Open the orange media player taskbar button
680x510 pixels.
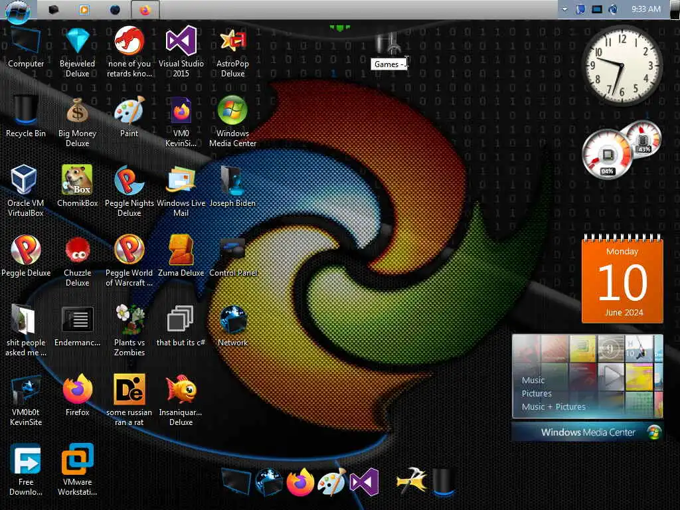click(84, 9)
